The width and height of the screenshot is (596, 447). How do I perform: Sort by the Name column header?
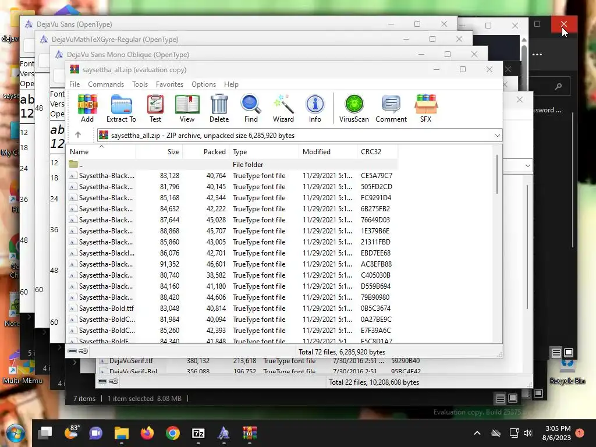(101, 152)
